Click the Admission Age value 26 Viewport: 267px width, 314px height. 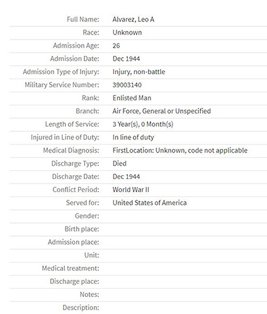(116, 46)
